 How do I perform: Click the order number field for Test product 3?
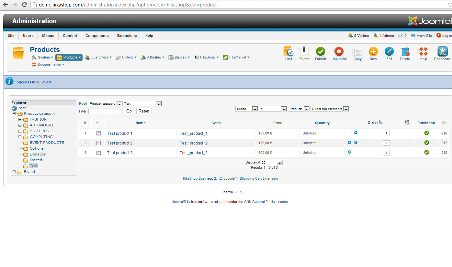click(x=386, y=153)
